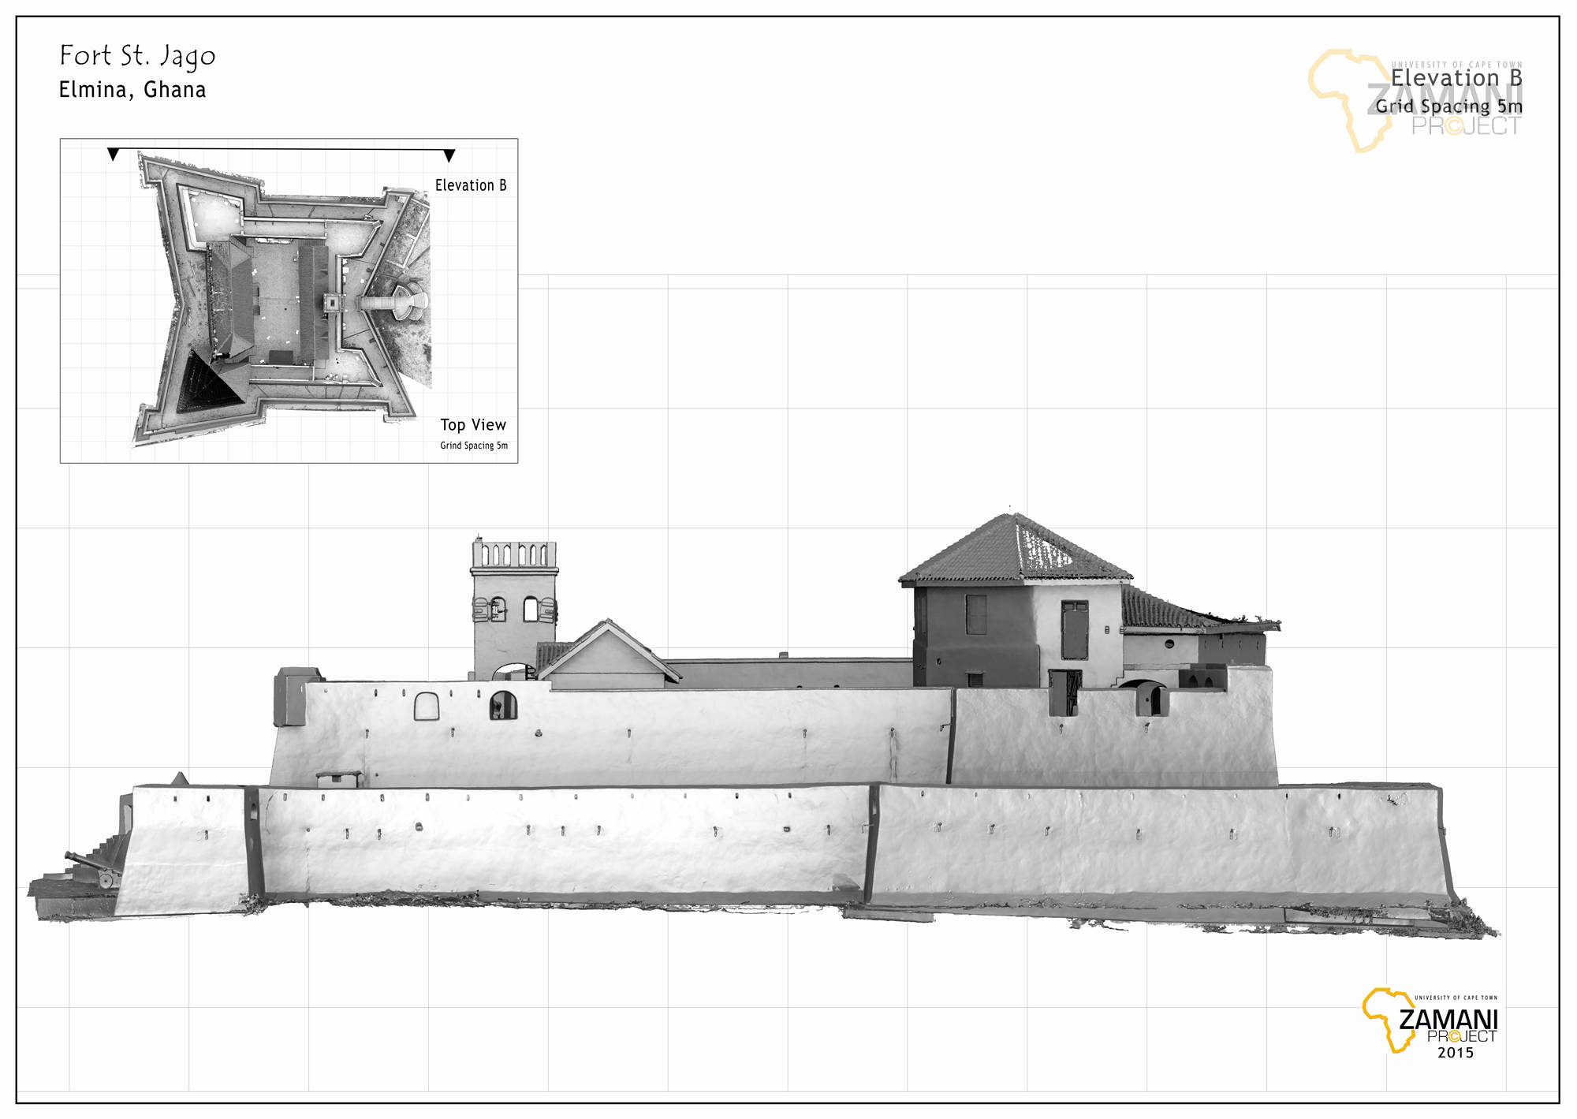Viewport: 1577px width, 1119px height.
Task: Click the Elevation B label in inset
Action: 471,185
